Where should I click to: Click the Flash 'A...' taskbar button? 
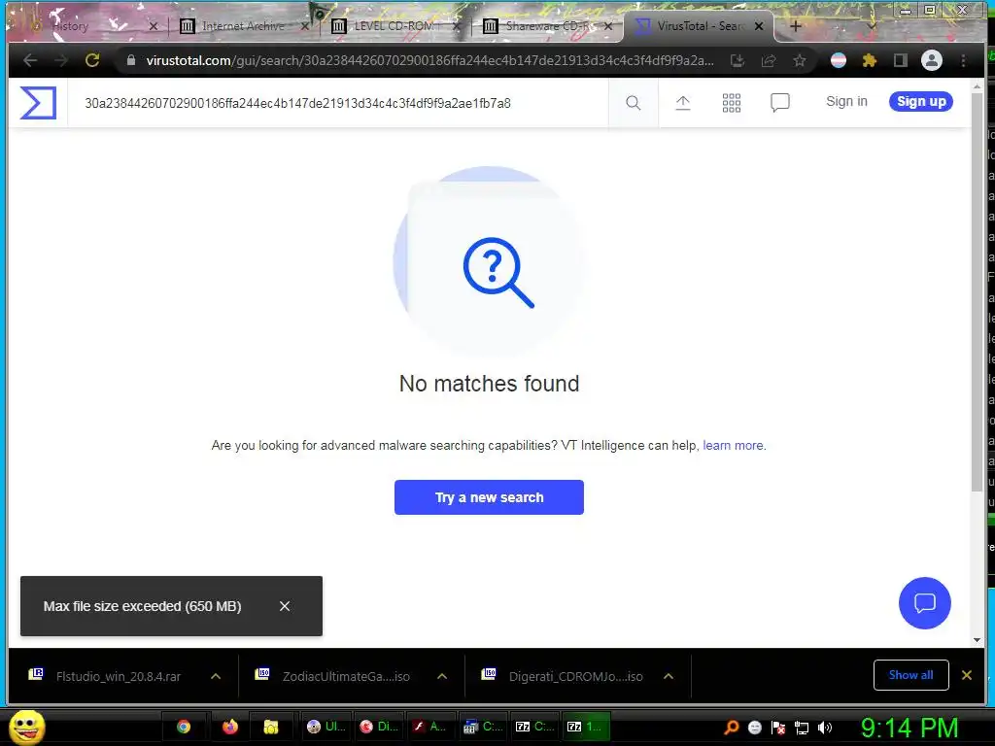point(429,727)
